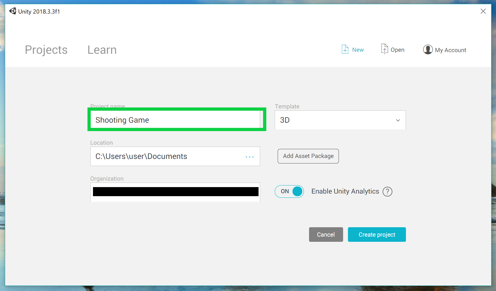
Task: Focus the Project name field "Shooting Game"
Action: 175,120
